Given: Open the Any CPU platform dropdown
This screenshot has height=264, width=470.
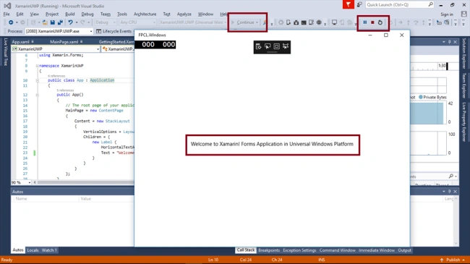Looking at the screenshot, I should 137,22.
